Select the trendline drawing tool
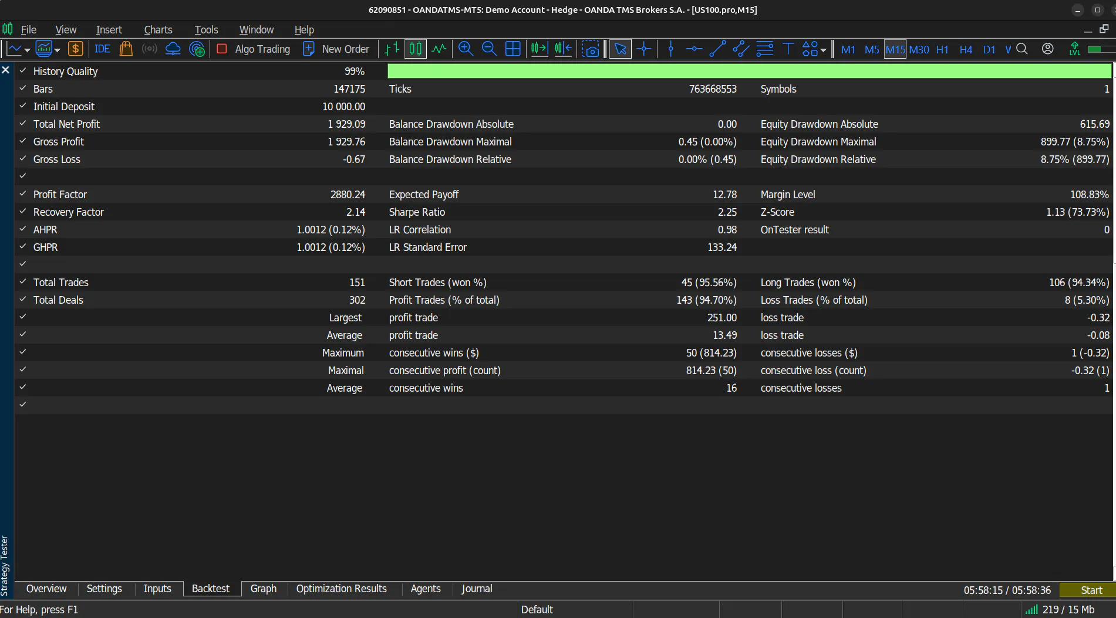1116x618 pixels. pos(717,49)
